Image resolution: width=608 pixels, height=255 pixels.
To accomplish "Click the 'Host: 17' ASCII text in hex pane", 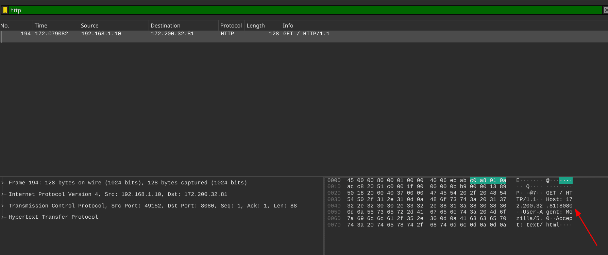I will pyautogui.click(x=559, y=199).
